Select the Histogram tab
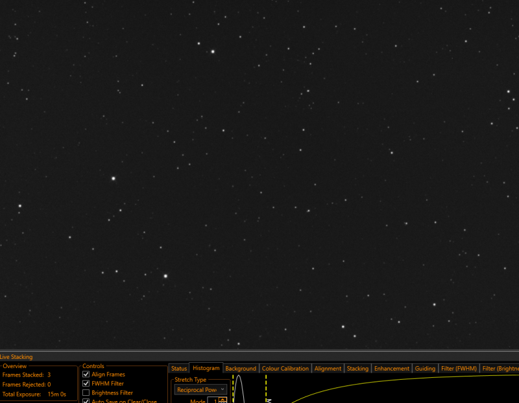519x403 pixels. point(206,368)
